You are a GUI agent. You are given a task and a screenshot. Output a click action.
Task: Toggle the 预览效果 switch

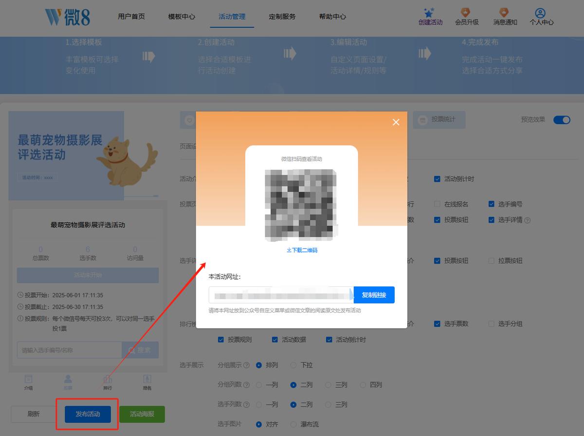562,120
